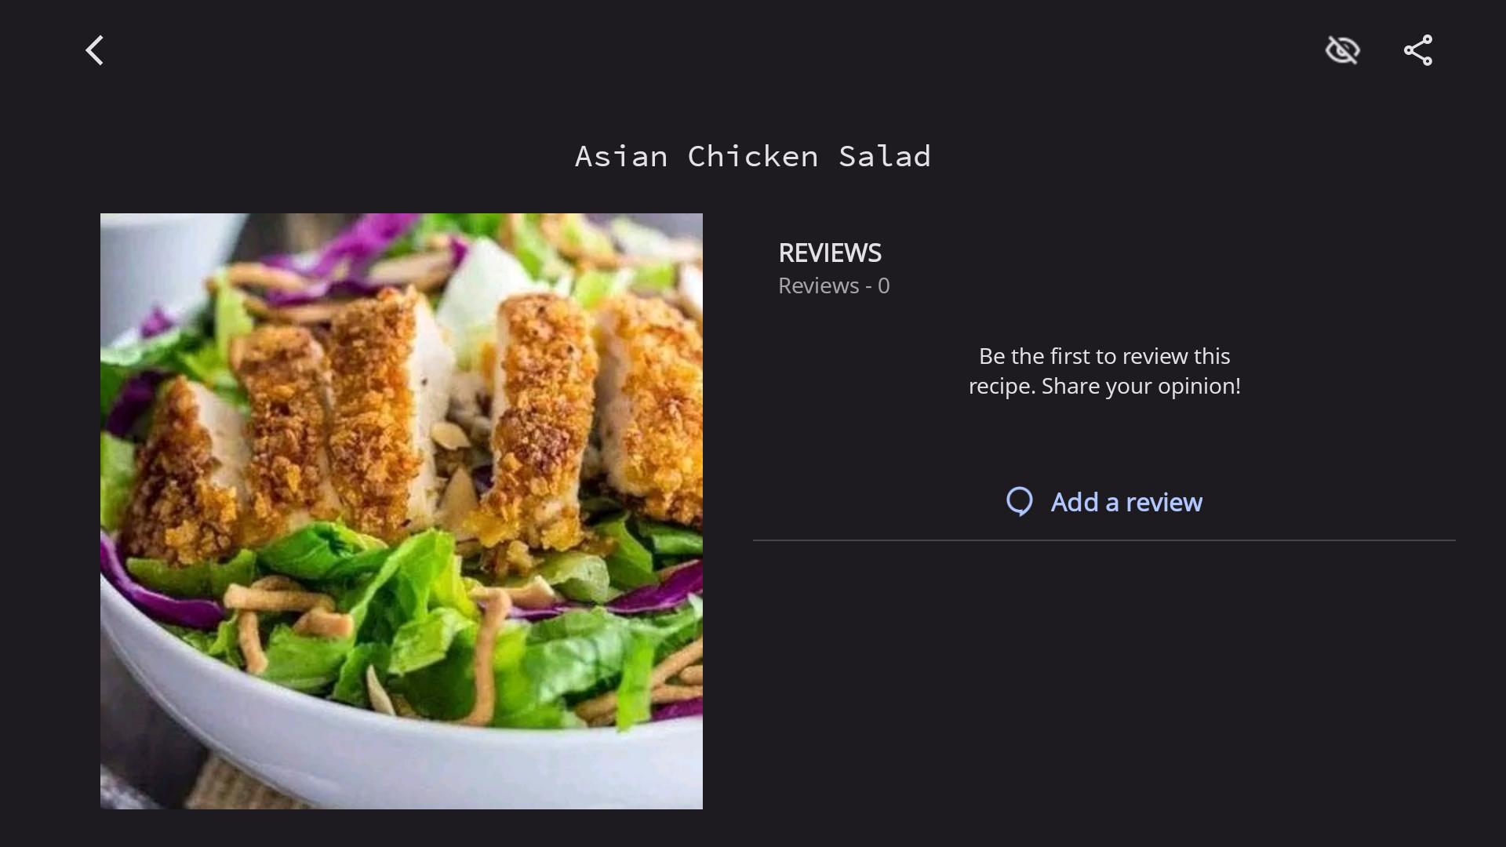Open the Add a review link

point(1104,502)
